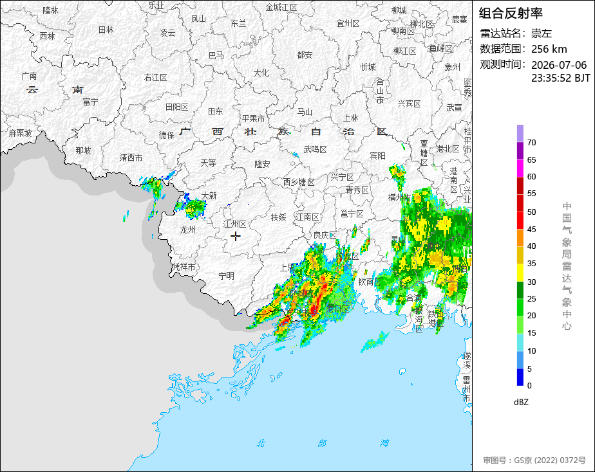The height and width of the screenshot is (472, 595).
Task: Select the dark blue 0 dBZ swatch
Action: click(x=520, y=377)
